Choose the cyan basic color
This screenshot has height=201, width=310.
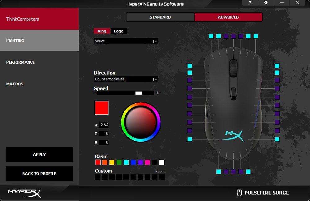[126, 162]
